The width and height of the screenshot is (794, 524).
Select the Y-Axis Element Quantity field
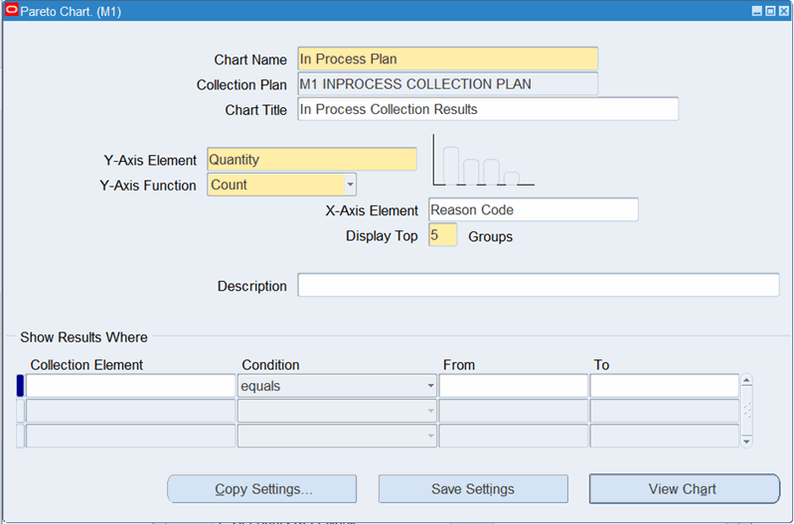click(312, 160)
